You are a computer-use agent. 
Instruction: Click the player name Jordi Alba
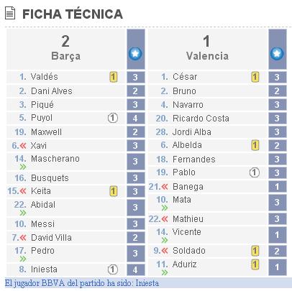click(192, 132)
